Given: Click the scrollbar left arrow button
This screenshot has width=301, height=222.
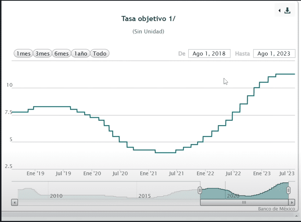Looking at the screenshot, I should 15,202.
